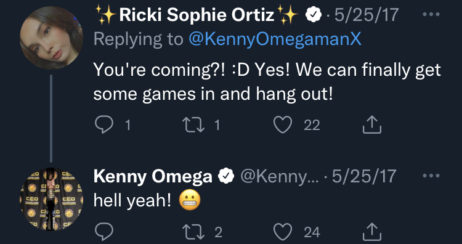The image size is (462, 244).
Task: Open the 5/25/17 timestamp on Ricki's tweet
Action: (367, 14)
